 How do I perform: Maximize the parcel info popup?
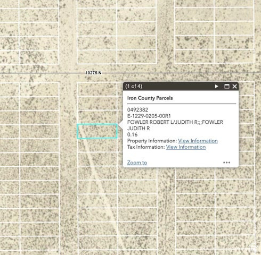point(226,86)
